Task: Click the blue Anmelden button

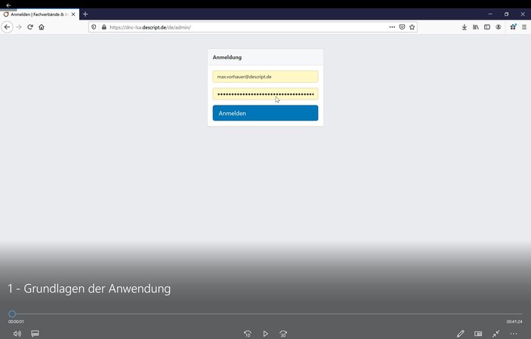Action: coord(265,113)
